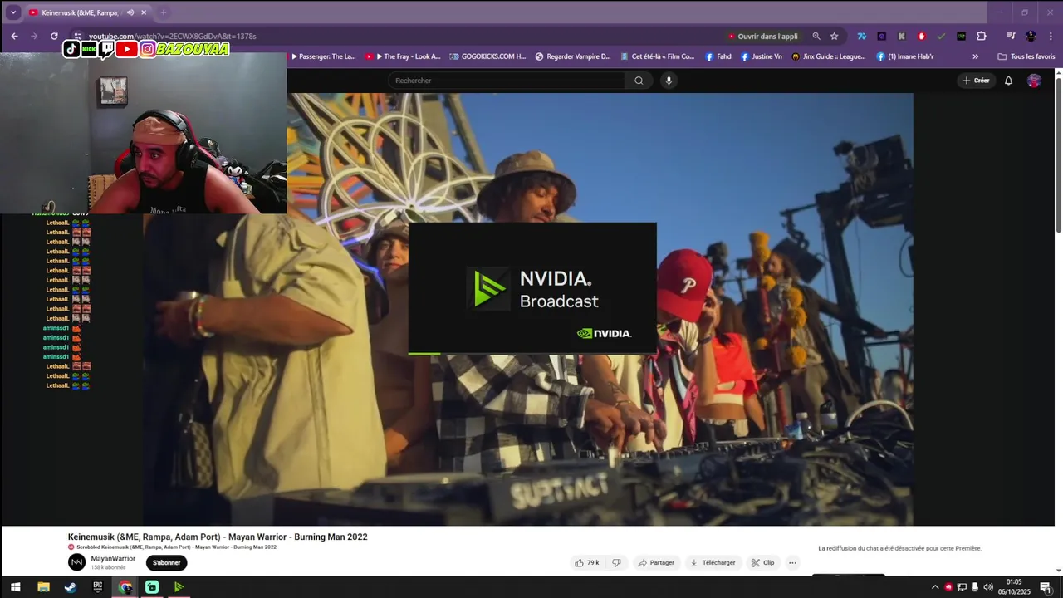Screen dimensions: 1063x598
Task: Open the Cet été-là « Film Co... bookmark
Action: pos(657,56)
